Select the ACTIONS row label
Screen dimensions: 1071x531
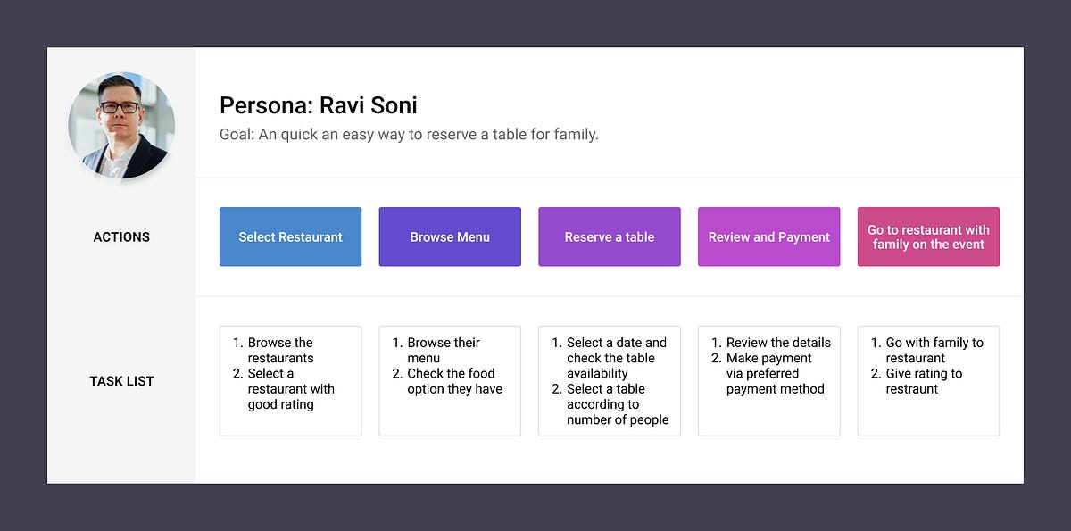(121, 237)
